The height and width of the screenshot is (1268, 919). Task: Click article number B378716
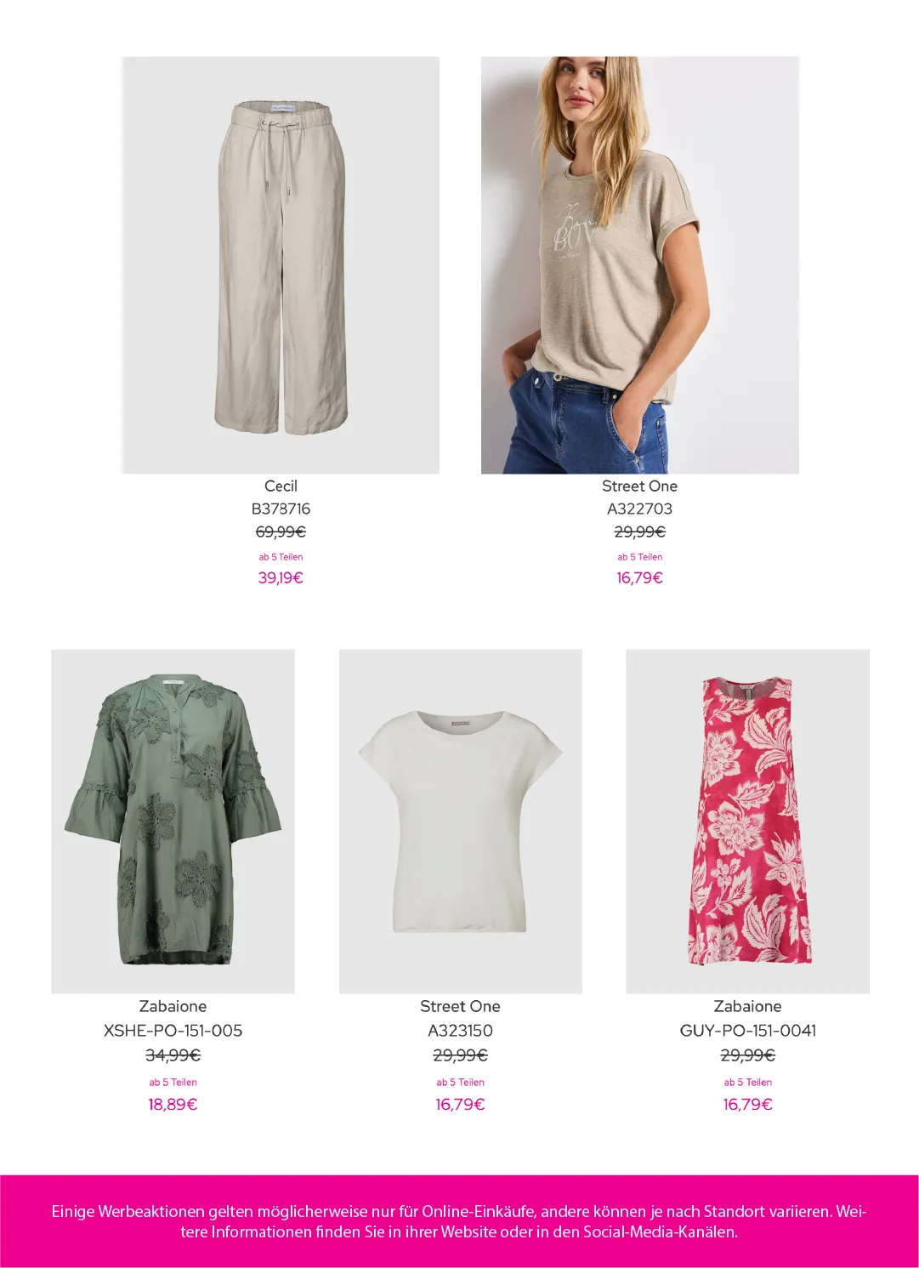(281, 509)
